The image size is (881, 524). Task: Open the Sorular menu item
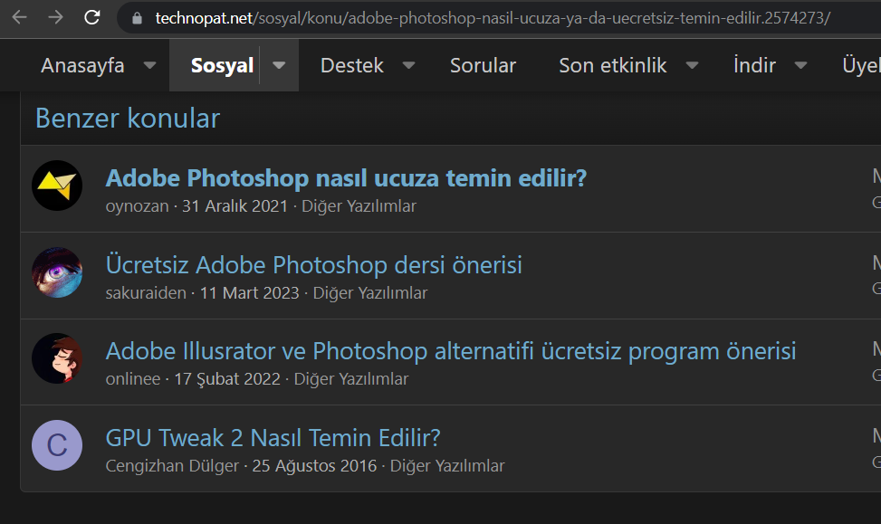pos(483,65)
